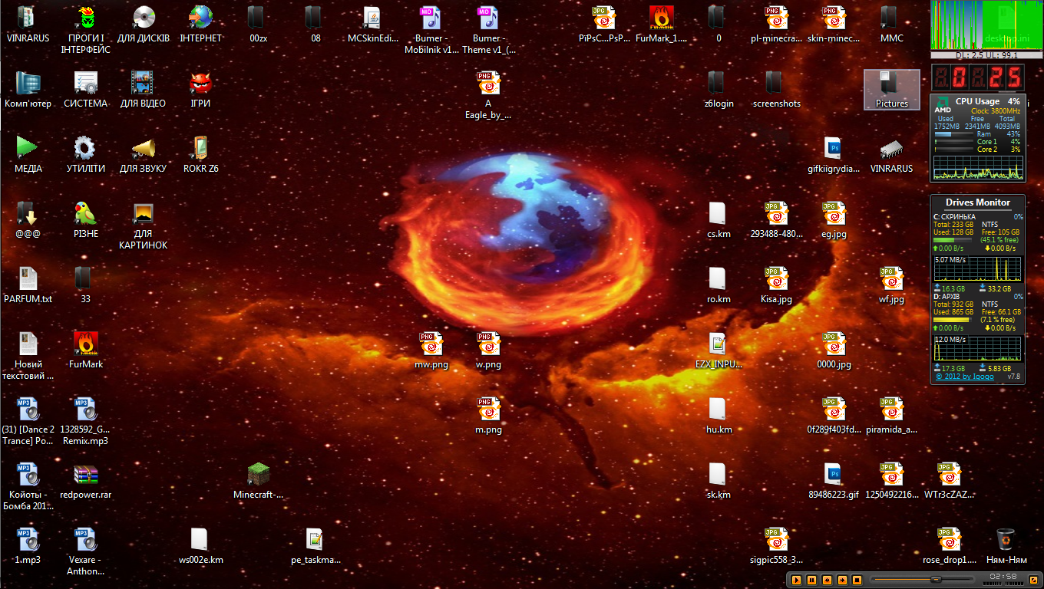The height and width of the screenshot is (589, 1044).
Task: Select the m.png image file
Action: click(488, 416)
